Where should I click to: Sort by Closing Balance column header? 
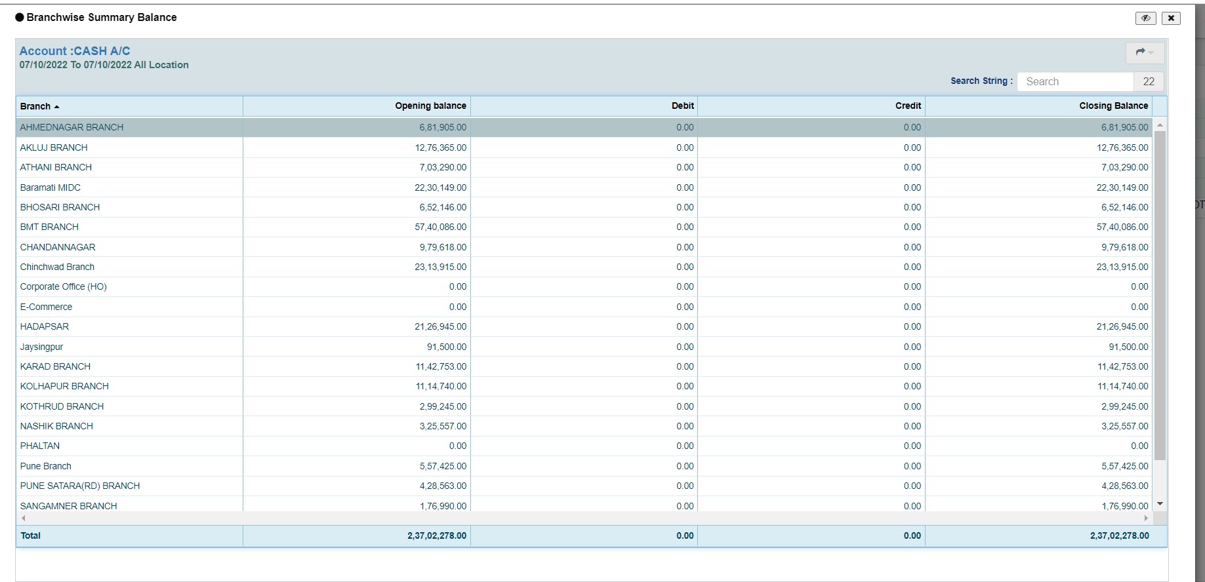[1039, 106]
